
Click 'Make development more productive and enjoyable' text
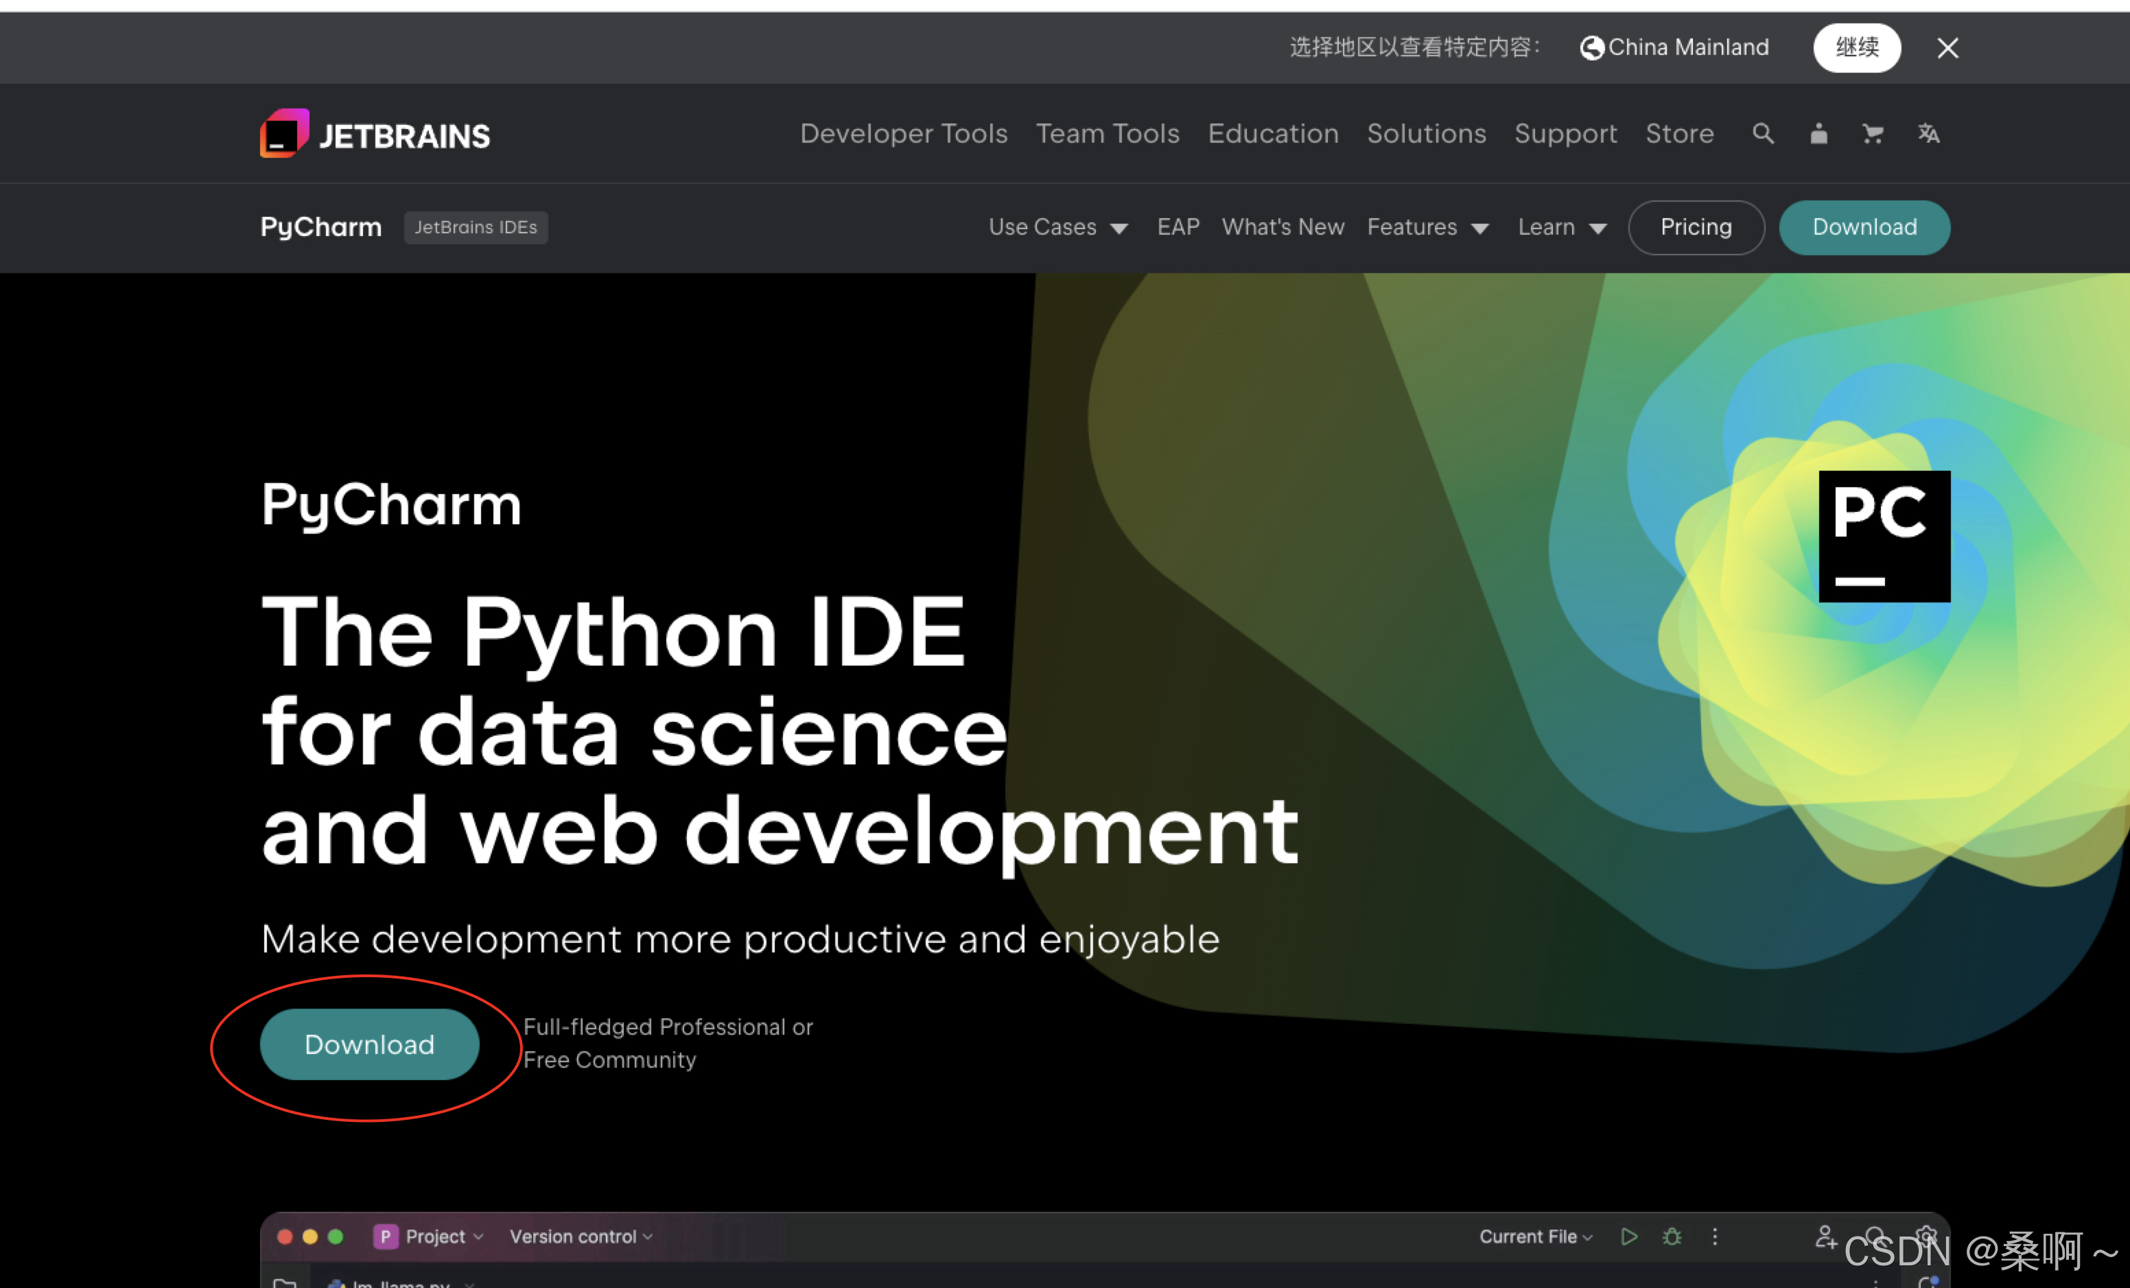click(x=740, y=939)
